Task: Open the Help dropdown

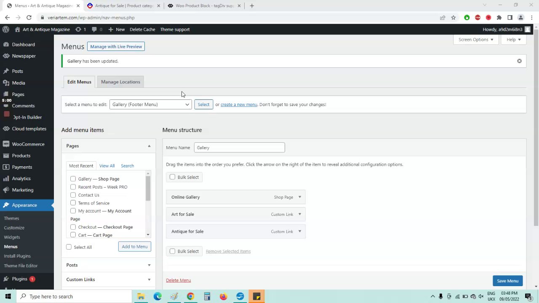Action: [513, 40]
